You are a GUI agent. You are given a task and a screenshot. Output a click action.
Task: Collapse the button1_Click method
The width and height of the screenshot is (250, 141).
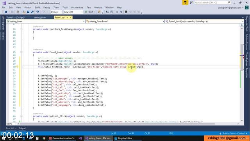[x=21, y=116]
